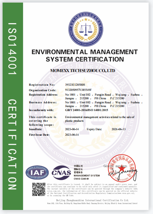This screenshot has width=153, height=214.
Task: Select company name MOMEXX TECH SUZHOU CO., LTD
Action: pyautogui.click(x=83, y=71)
